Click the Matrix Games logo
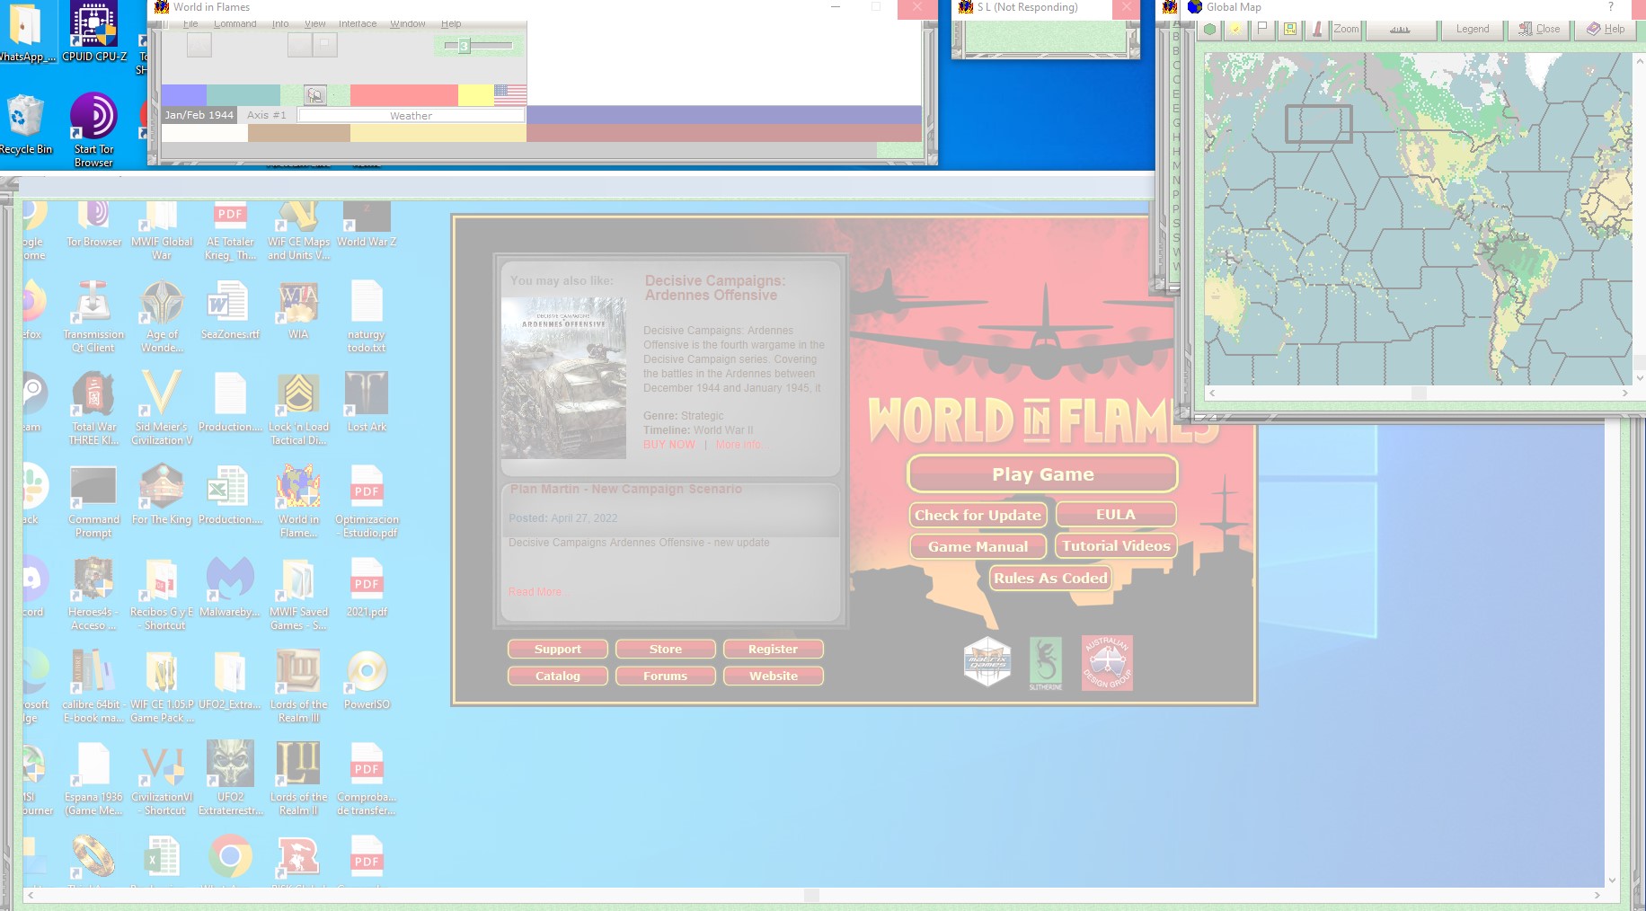 pos(987,662)
